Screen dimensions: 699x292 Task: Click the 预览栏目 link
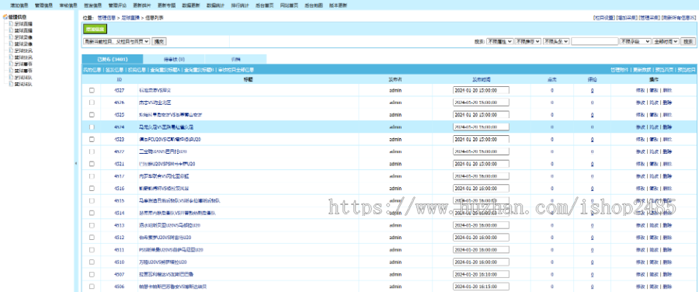tap(687, 70)
